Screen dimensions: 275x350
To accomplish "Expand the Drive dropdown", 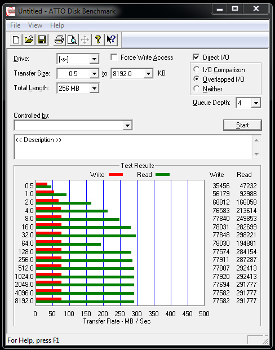I will 94,59.
